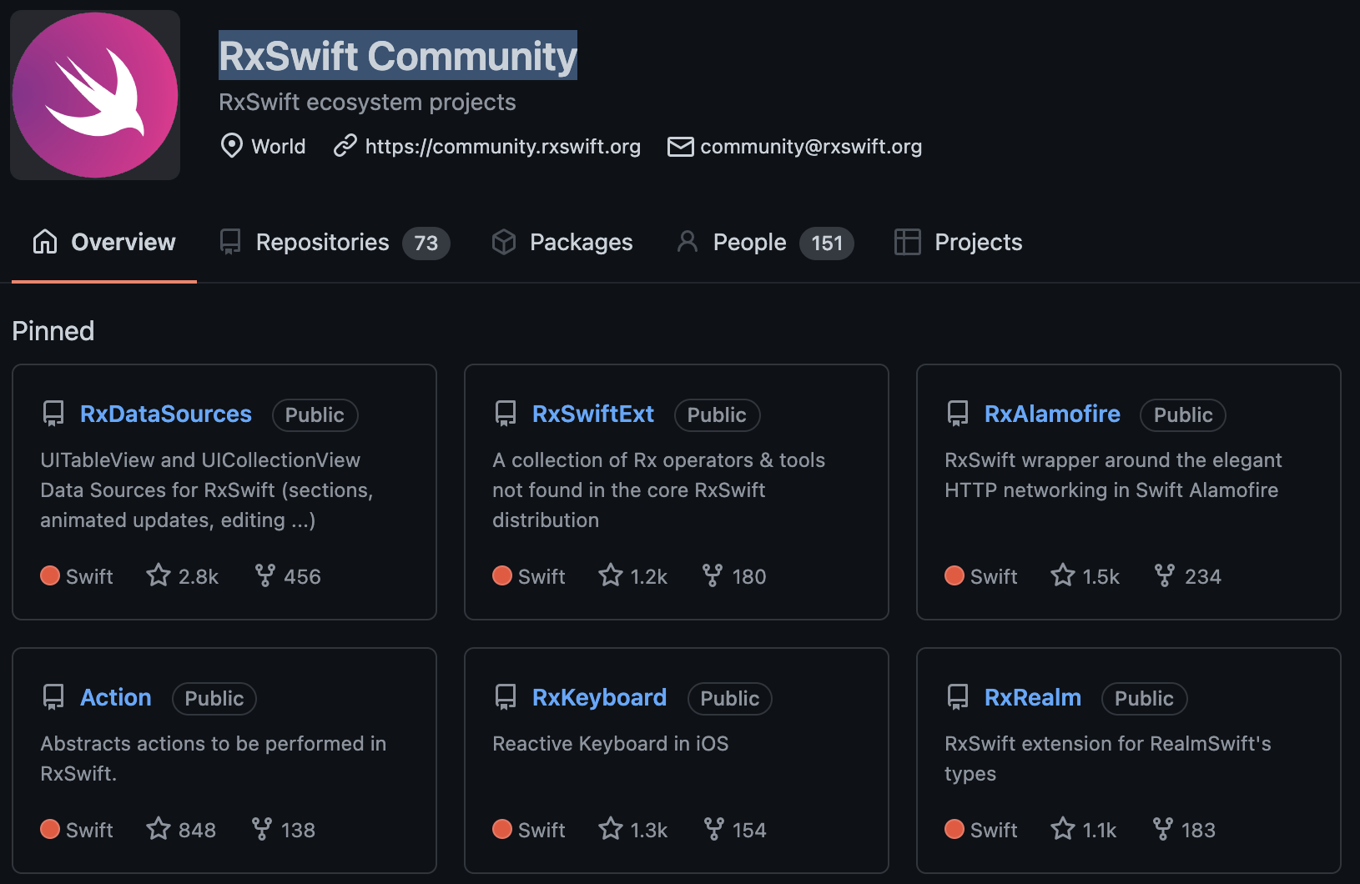Click the repo icon beside RxDataSources

(x=53, y=414)
